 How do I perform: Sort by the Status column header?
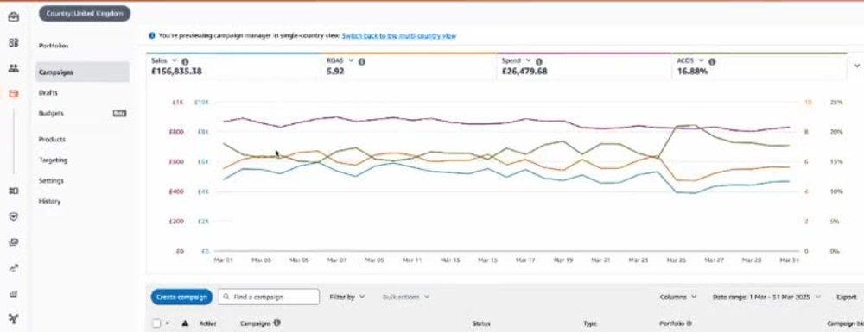481,323
